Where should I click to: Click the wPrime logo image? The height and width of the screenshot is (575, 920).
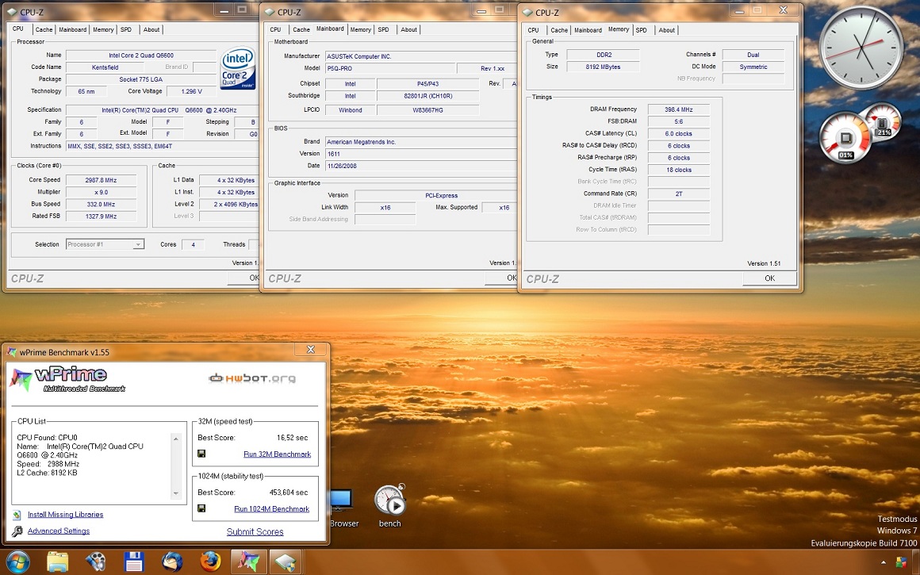coord(67,380)
